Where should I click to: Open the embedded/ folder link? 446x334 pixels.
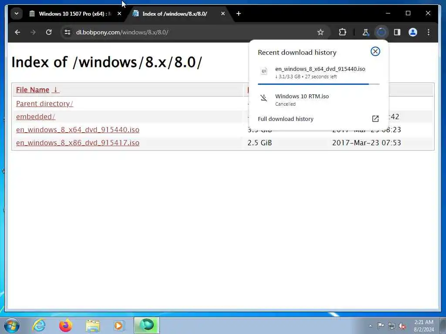(36, 117)
